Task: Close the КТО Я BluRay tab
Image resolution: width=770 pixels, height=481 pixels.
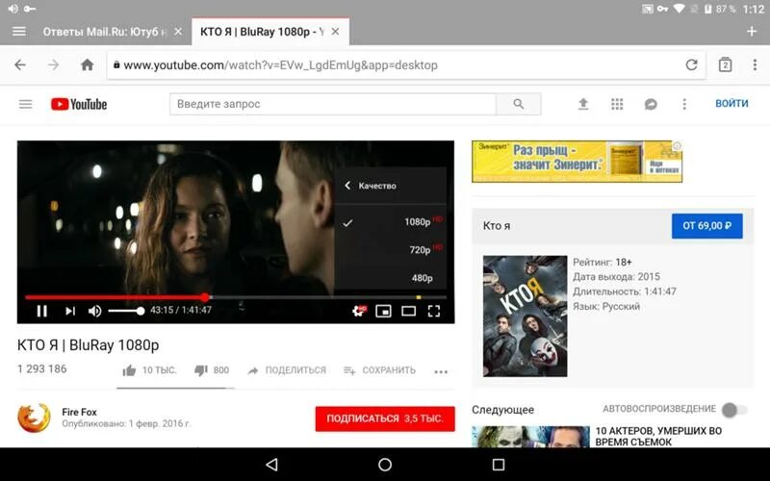Action: 335,32
